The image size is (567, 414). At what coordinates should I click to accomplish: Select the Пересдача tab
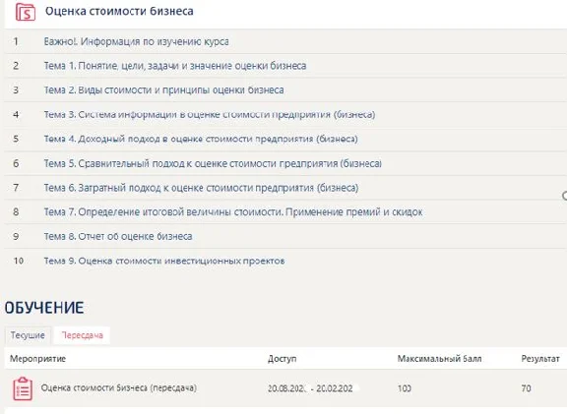[82, 335]
